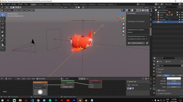Click the viewport zoom magnifier icon
The width and height of the screenshot is (183, 102).
pyautogui.click(x=123, y=24)
